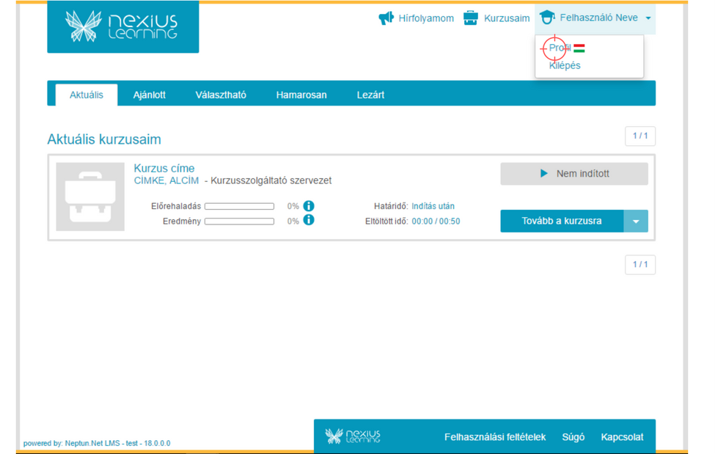The image size is (715, 454).
Task: Choose Kilépés to log out
Action: pyautogui.click(x=565, y=65)
